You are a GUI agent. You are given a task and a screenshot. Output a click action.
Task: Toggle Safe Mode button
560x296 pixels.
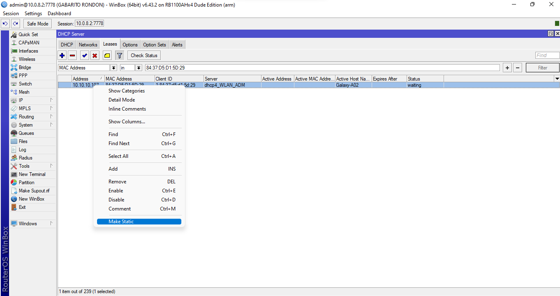(38, 23)
